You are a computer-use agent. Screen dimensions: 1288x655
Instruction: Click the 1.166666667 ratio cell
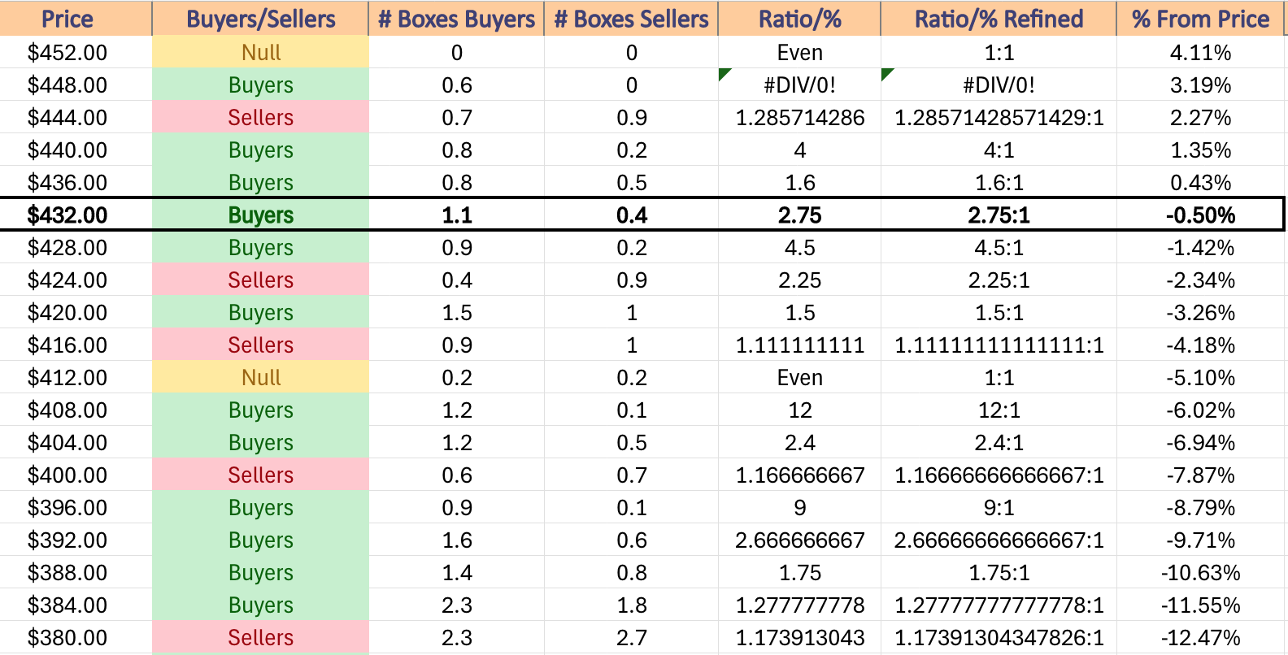(799, 475)
